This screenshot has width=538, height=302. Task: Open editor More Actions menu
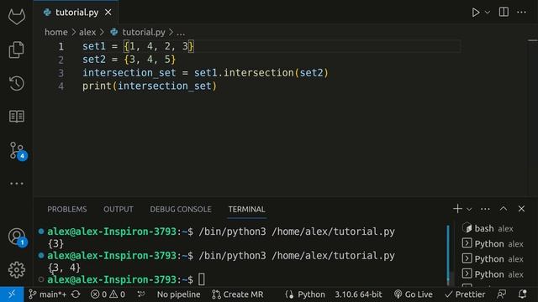(x=521, y=13)
